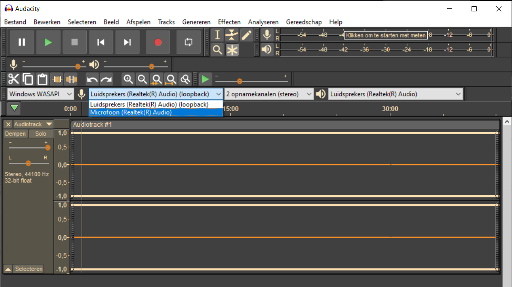Click Fit project to width icon
This screenshot has height=287, width=512.
[x=171, y=79]
